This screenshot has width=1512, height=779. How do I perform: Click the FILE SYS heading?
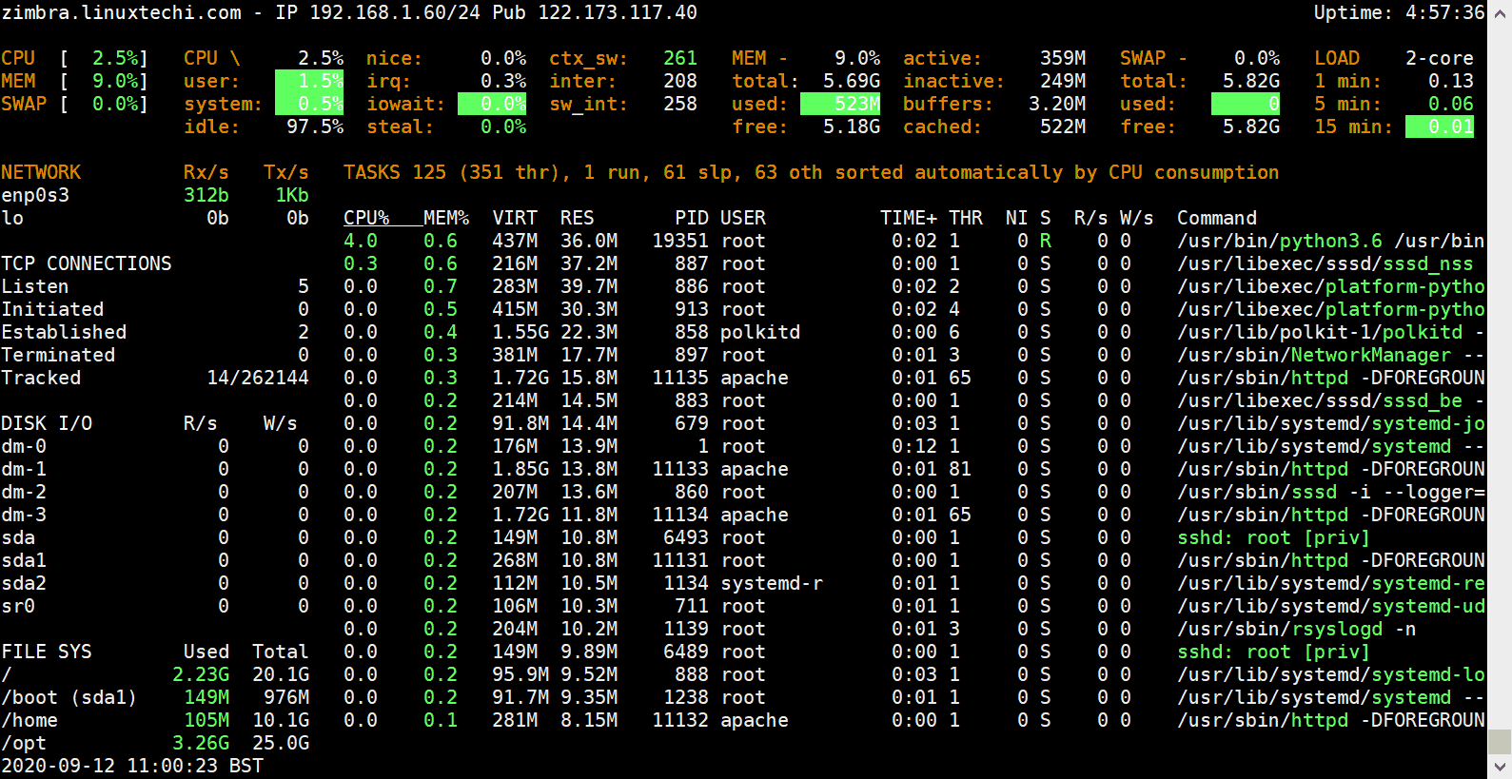pos(47,652)
